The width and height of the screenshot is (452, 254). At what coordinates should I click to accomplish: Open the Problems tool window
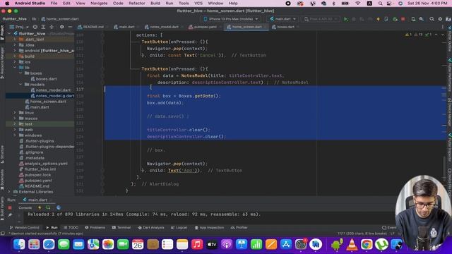point(95,227)
